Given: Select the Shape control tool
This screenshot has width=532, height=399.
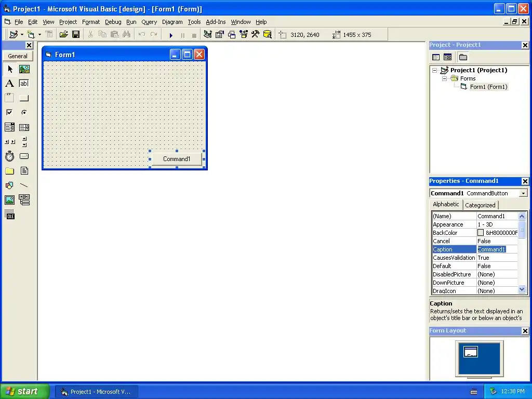Looking at the screenshot, I should 10,185.
